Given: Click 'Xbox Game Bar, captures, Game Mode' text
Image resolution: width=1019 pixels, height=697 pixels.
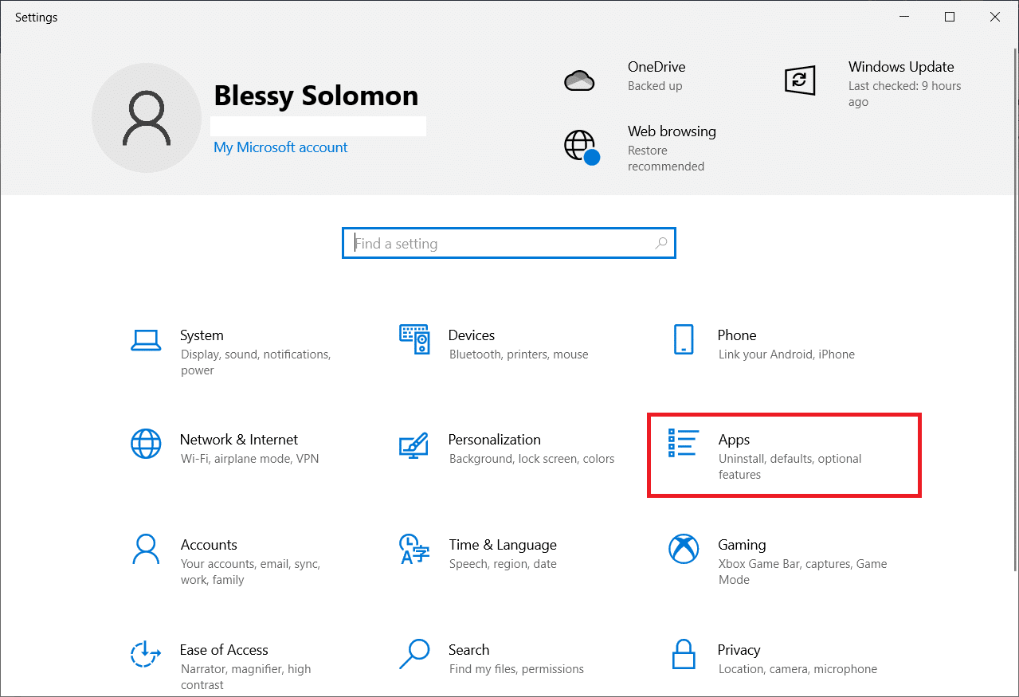Looking at the screenshot, I should [803, 572].
